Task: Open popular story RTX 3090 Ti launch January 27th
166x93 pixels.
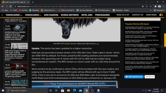Action: (x=142, y=28)
